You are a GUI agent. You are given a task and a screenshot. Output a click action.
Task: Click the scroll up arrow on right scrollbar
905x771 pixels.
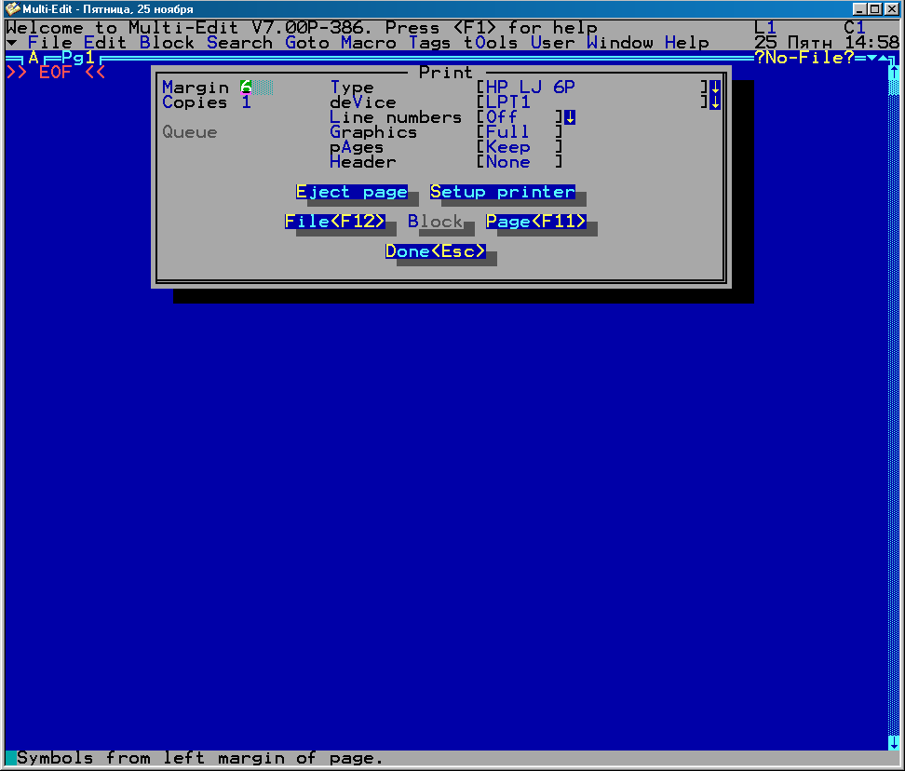[x=894, y=73]
